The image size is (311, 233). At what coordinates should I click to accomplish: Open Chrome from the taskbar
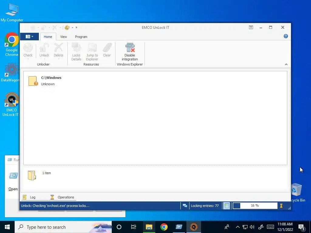point(164,227)
